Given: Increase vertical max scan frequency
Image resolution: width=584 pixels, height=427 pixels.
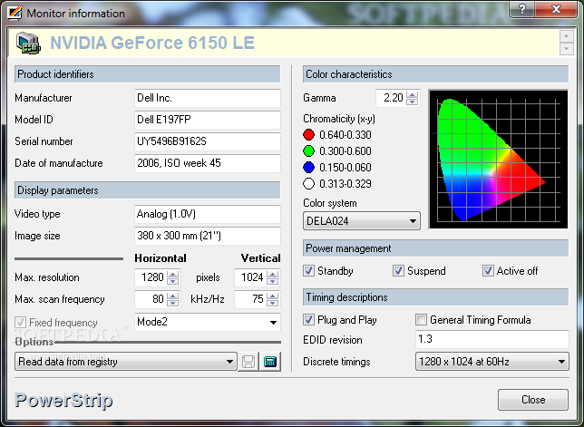Looking at the screenshot, I should point(273,296).
